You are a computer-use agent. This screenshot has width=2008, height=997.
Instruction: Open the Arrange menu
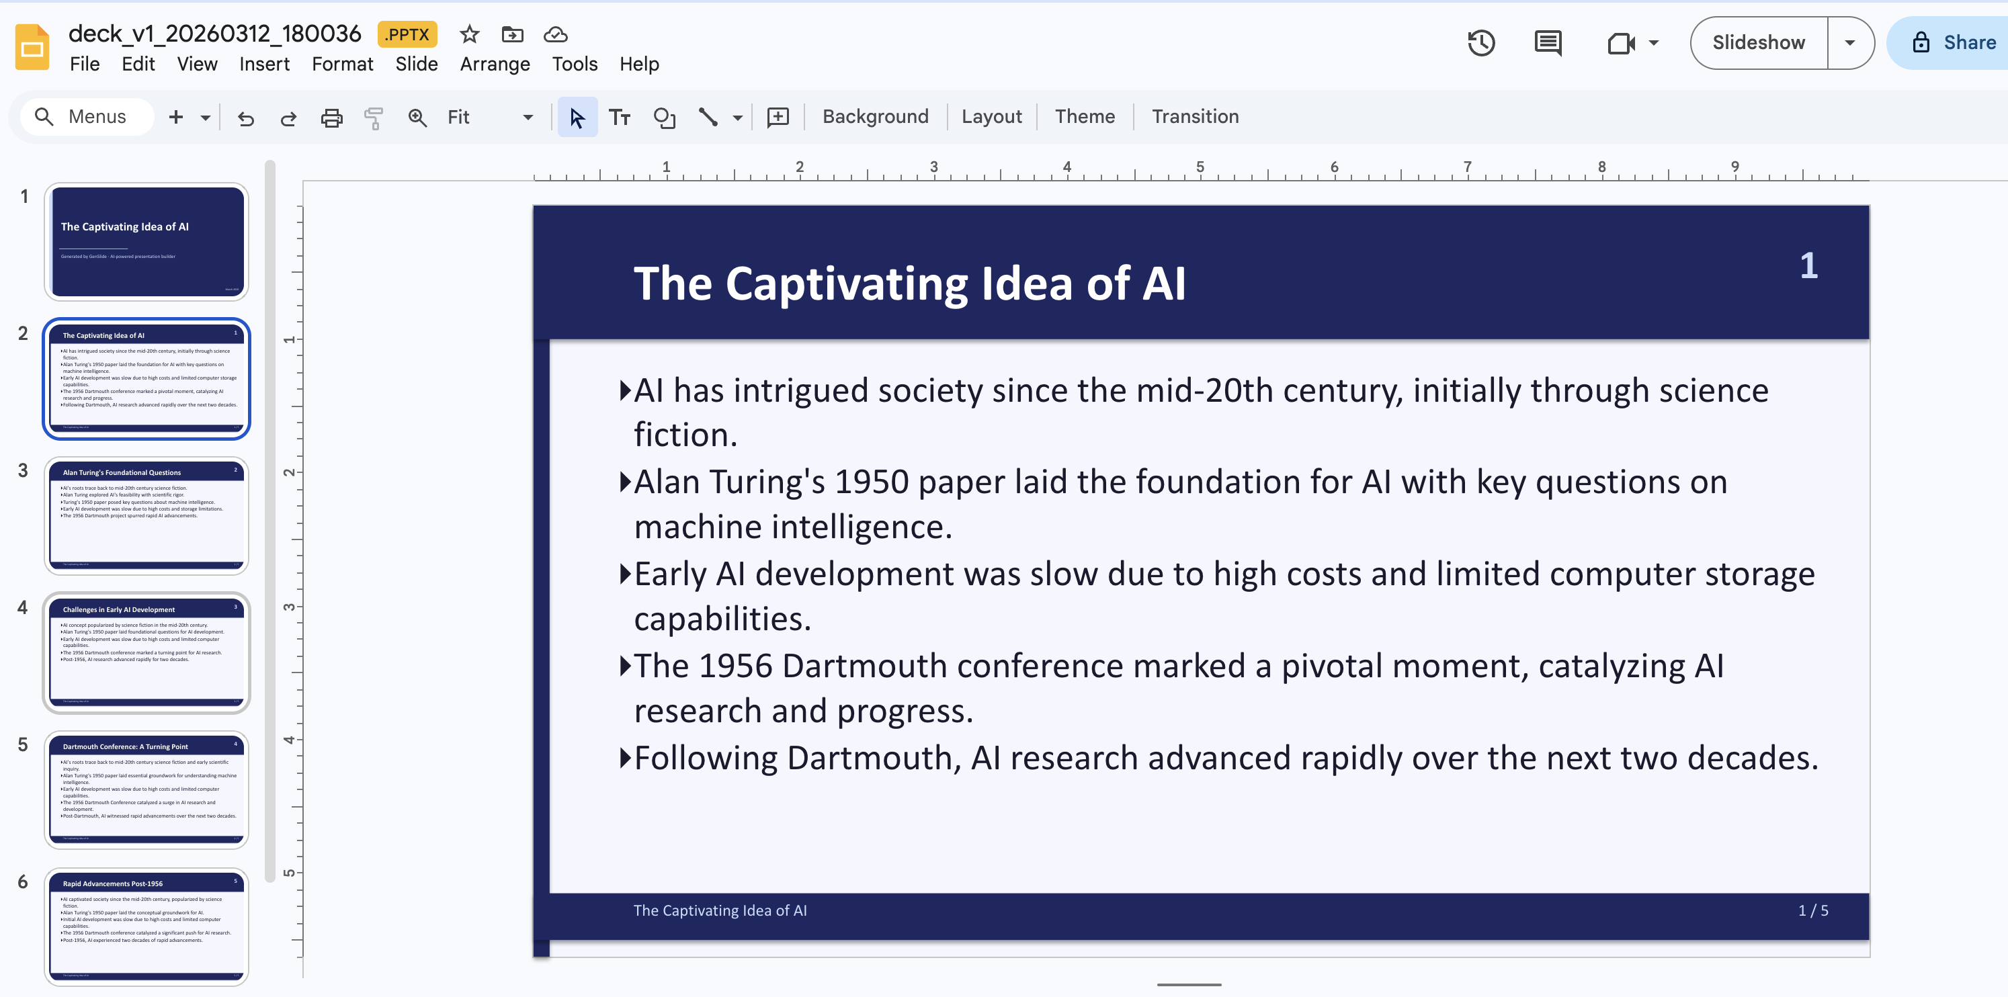(494, 64)
